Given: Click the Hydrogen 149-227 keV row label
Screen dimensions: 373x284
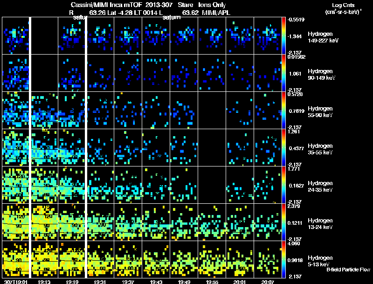Looking at the screenshot, I should point(323,37).
